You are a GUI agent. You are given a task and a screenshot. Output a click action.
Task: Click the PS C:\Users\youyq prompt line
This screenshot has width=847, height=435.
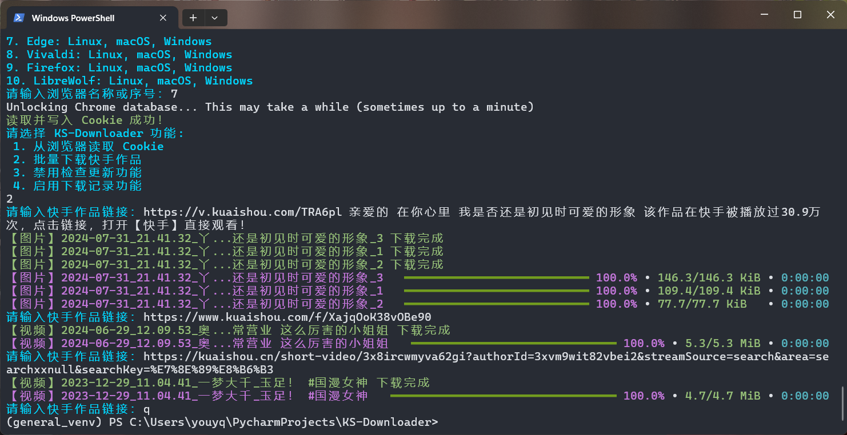(x=222, y=422)
